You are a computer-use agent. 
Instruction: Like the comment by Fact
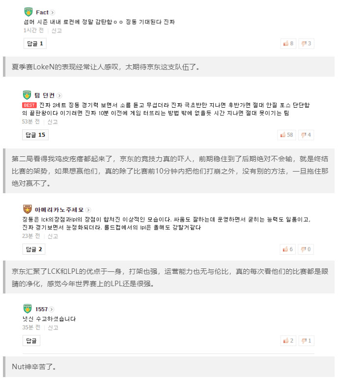pyautogui.click(x=289, y=44)
